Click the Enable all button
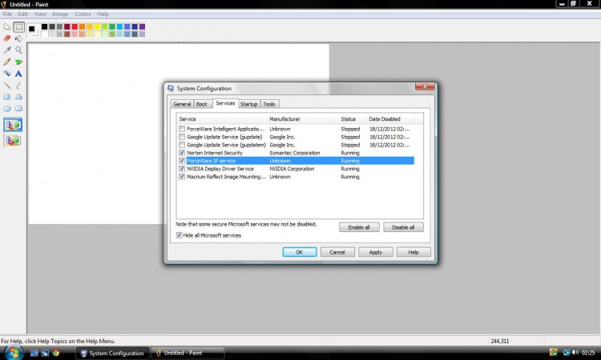 click(x=359, y=227)
